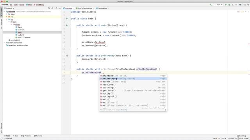Run the Main configuration with the green play icon
This screenshot has width=250, height=140.
(x=226, y=5)
